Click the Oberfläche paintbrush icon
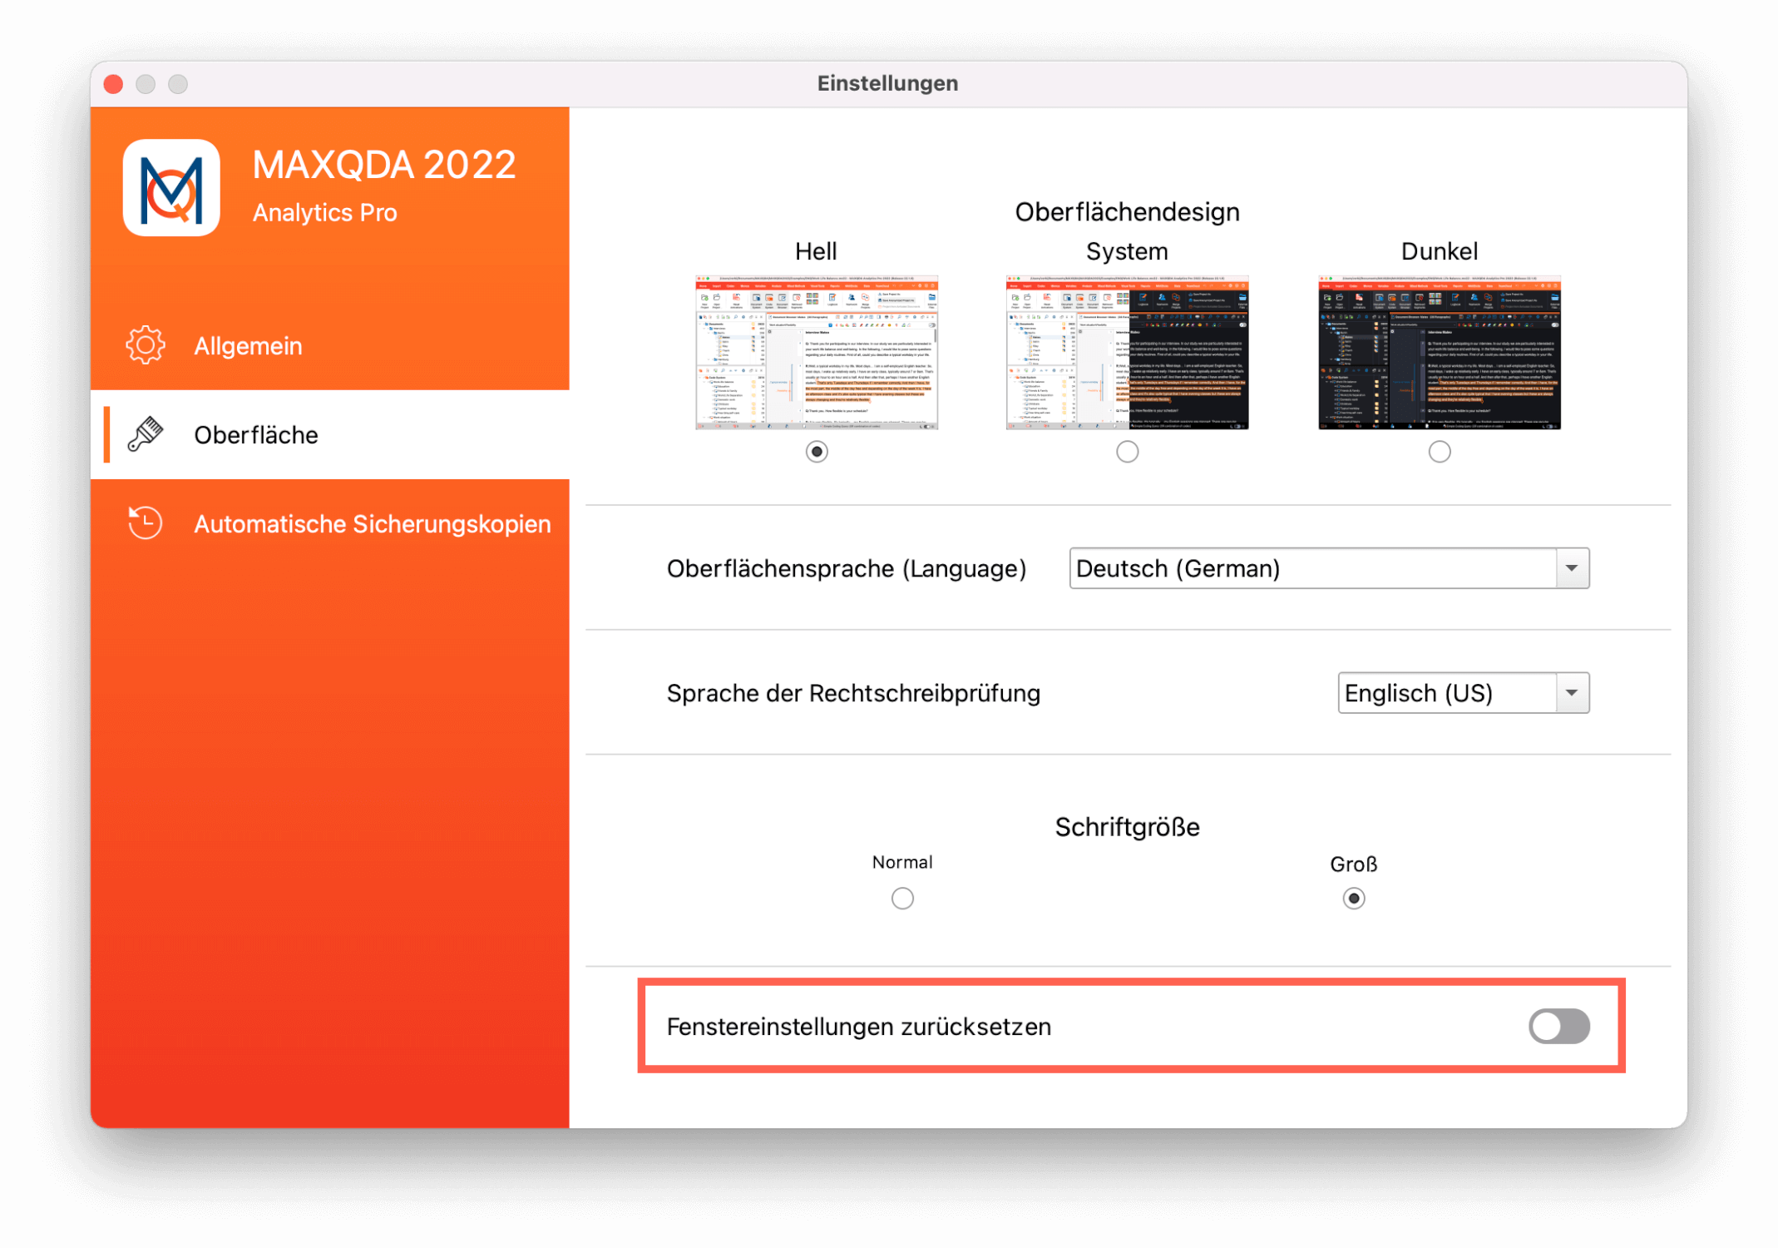 (146, 434)
